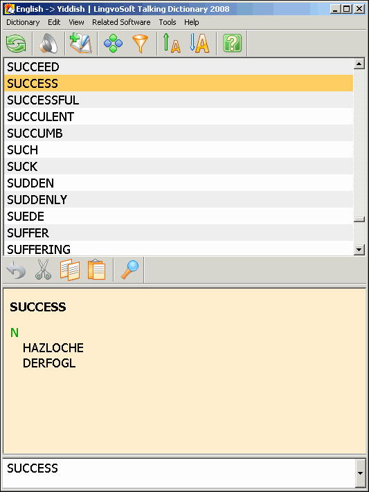This screenshot has width=369, height=492.
Task: Open the Dictionary menu
Action: [23, 22]
